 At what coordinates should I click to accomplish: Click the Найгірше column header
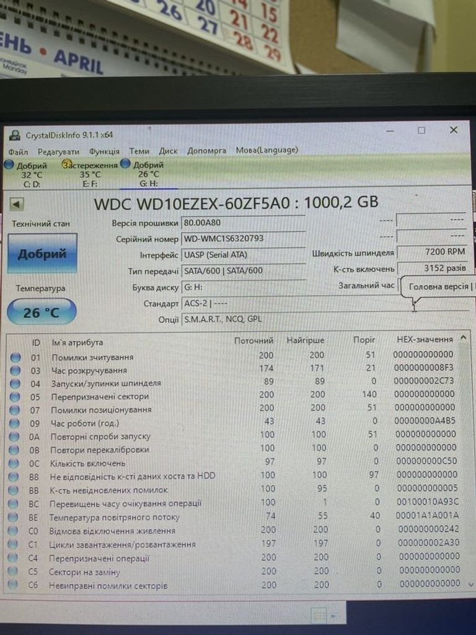(x=305, y=340)
